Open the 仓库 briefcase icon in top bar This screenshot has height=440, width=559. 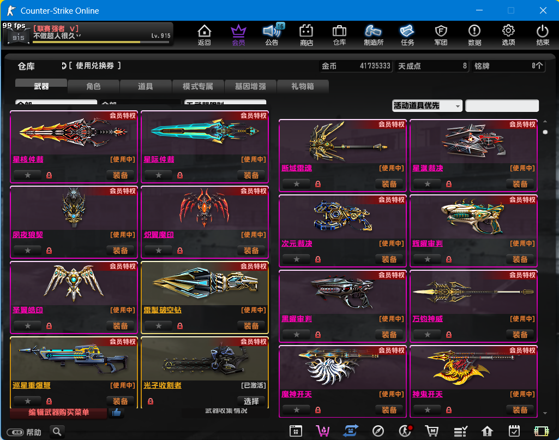click(339, 34)
